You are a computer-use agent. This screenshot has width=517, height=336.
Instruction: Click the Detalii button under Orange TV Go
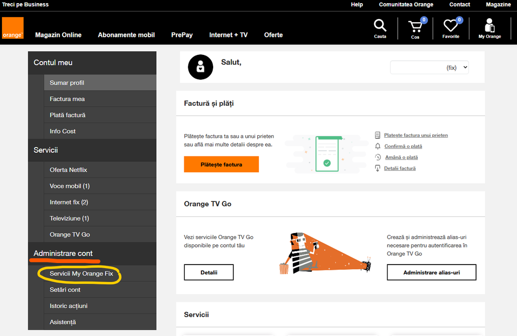pyautogui.click(x=209, y=272)
